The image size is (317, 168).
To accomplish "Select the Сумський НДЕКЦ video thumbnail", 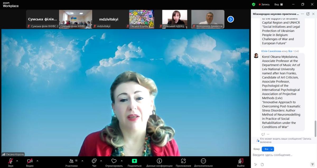I will click(x=175, y=19).
